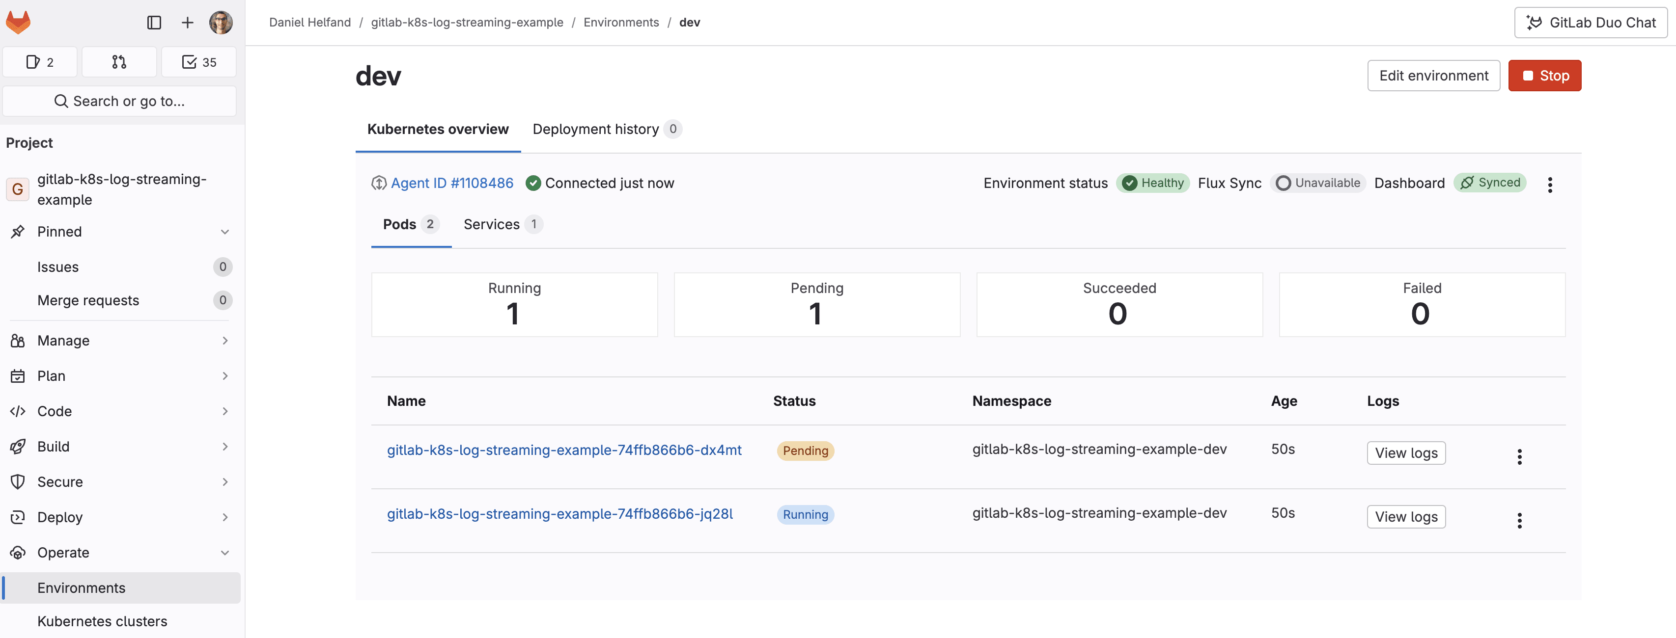
Task: Click the Age column header
Action: click(x=1284, y=401)
